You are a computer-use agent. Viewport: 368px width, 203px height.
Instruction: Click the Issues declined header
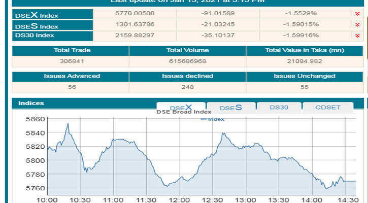[187, 76]
